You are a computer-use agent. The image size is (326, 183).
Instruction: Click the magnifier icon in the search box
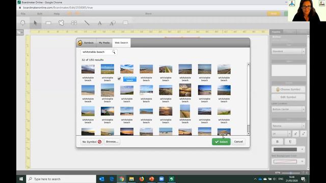pyautogui.click(x=114, y=52)
